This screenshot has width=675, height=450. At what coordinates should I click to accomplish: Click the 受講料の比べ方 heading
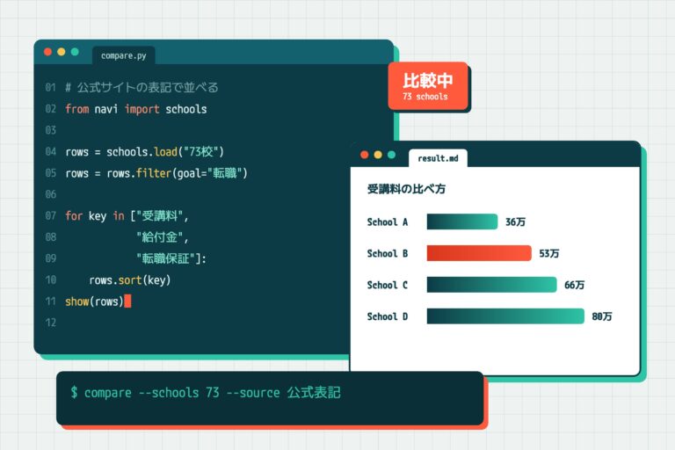[406, 189]
